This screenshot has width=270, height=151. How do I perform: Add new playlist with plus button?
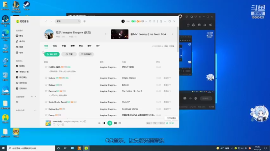click(x=32, y=97)
